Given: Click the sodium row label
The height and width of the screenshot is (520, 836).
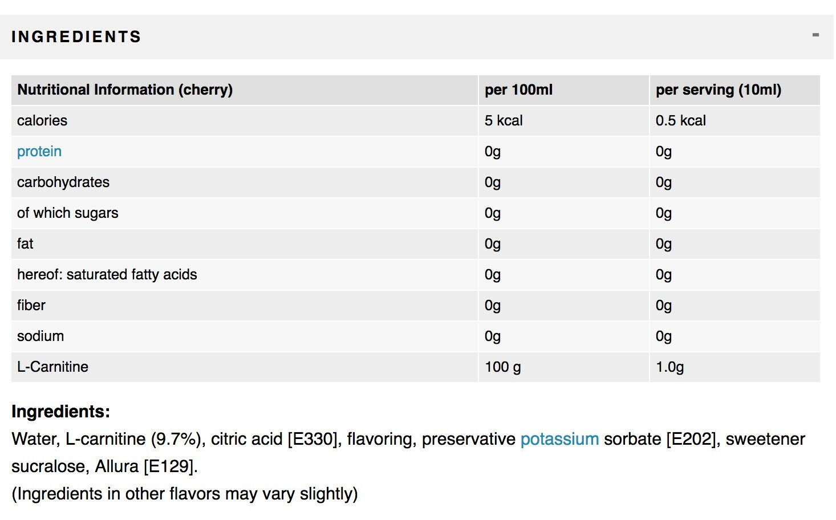Looking at the screenshot, I should click(x=40, y=336).
